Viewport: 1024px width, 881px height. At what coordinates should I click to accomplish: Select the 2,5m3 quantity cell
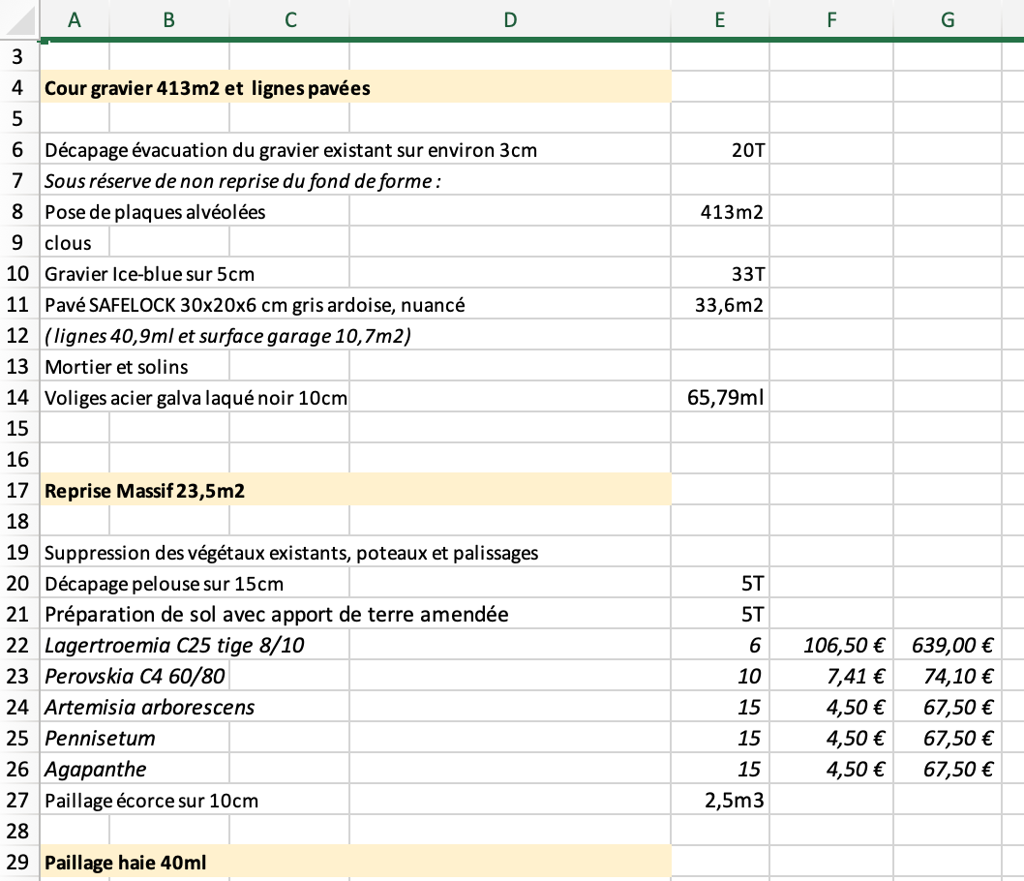(719, 801)
